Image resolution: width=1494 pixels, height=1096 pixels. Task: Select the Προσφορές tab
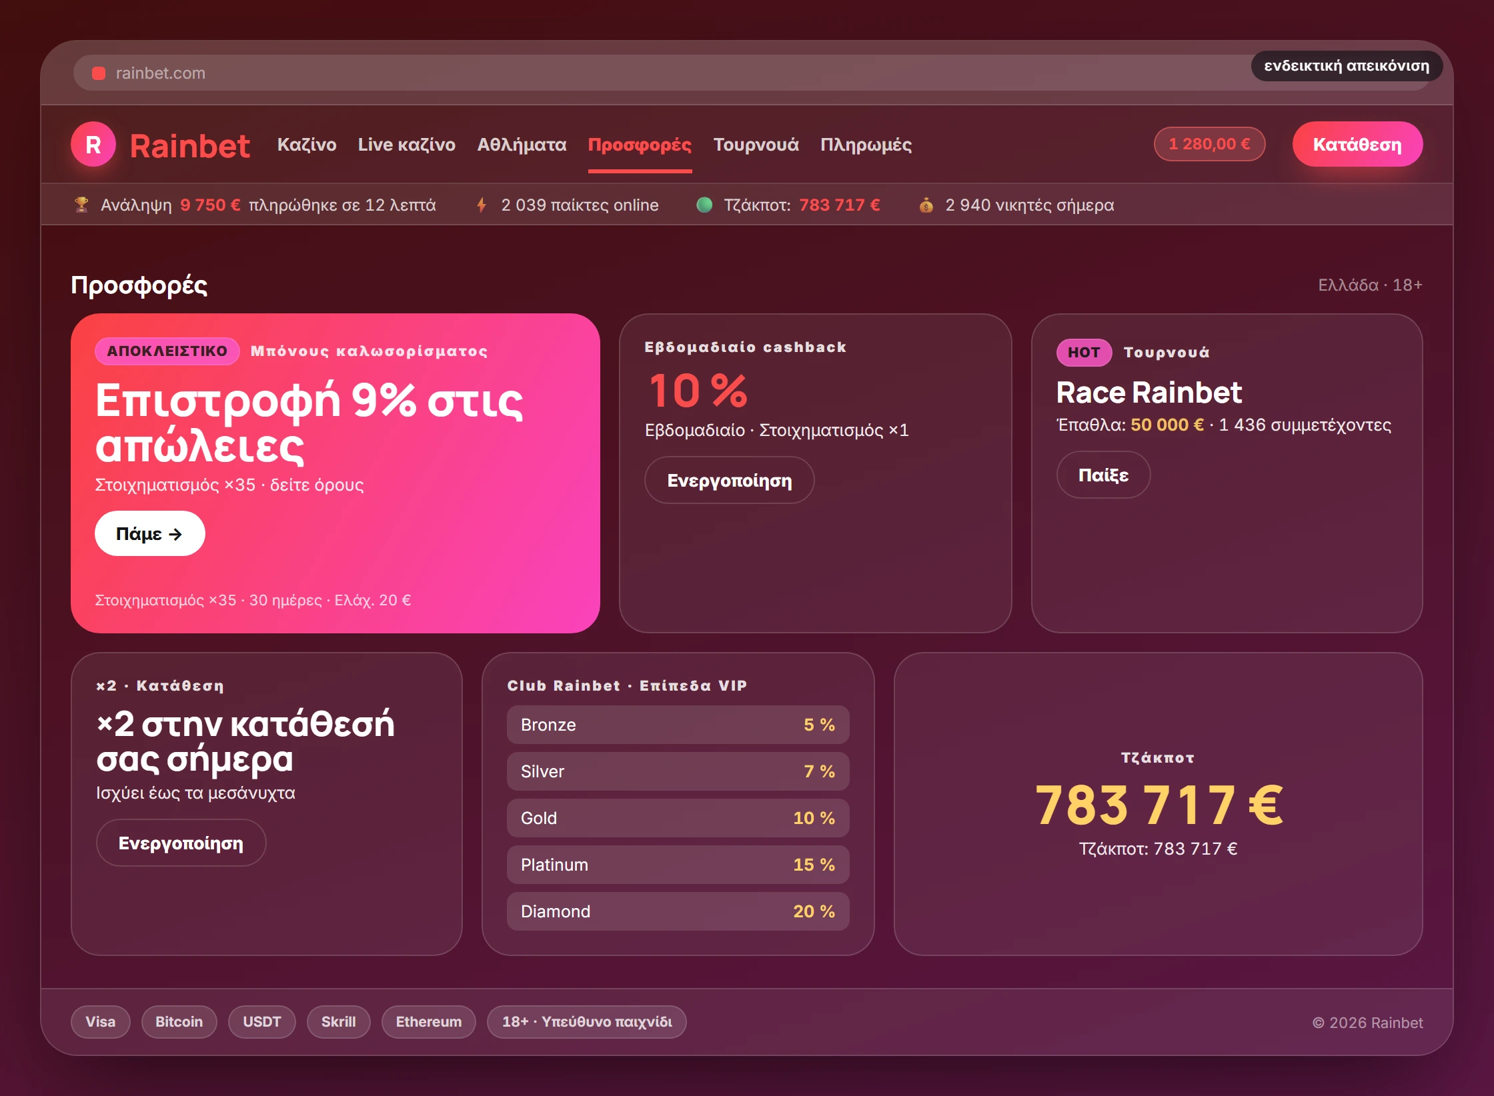[640, 145]
